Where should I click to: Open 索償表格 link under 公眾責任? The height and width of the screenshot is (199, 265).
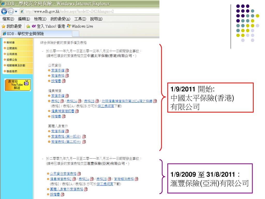pyautogui.click(x=58, y=76)
